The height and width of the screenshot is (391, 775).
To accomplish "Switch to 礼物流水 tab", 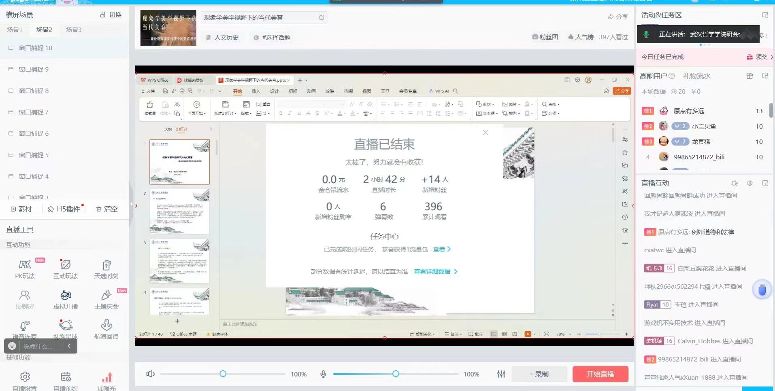I will pyautogui.click(x=696, y=76).
